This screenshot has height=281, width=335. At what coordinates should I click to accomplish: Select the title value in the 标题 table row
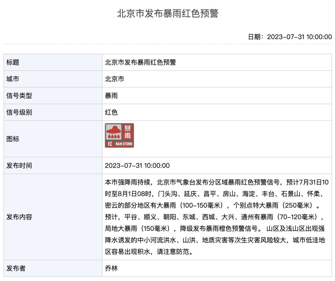click(140, 62)
